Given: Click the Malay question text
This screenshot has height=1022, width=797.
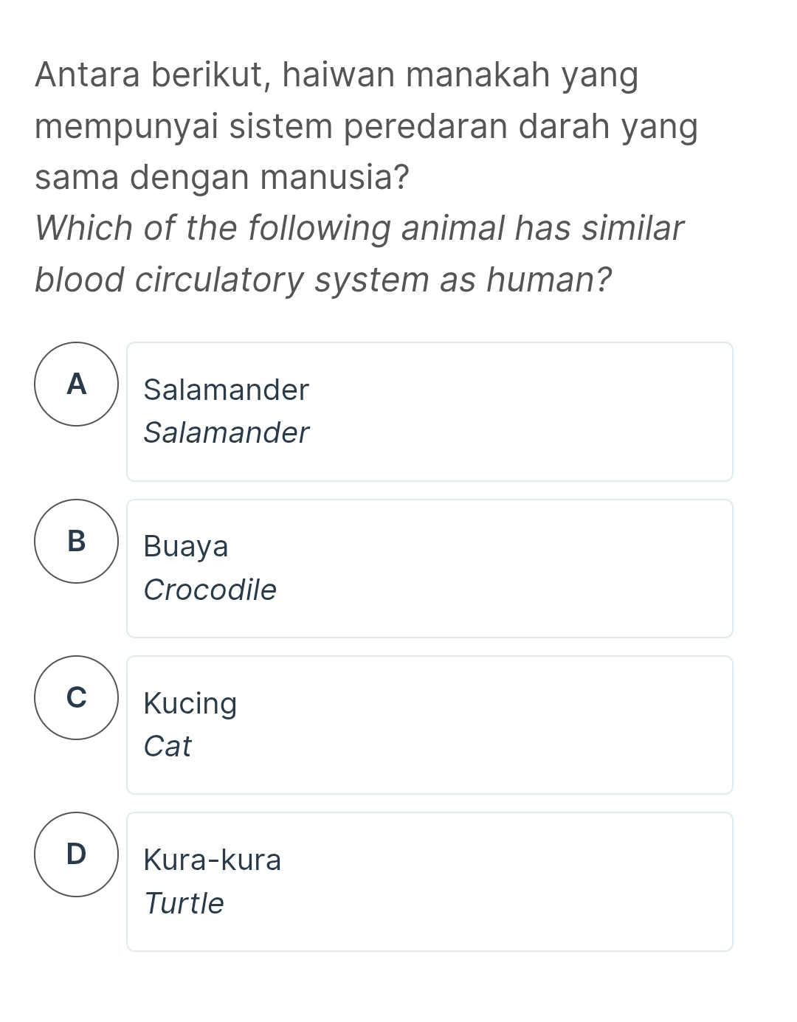Looking at the screenshot, I should [367, 124].
